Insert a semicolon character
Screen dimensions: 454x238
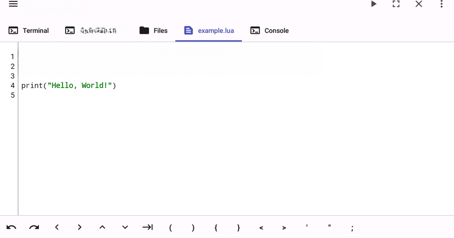(x=352, y=227)
